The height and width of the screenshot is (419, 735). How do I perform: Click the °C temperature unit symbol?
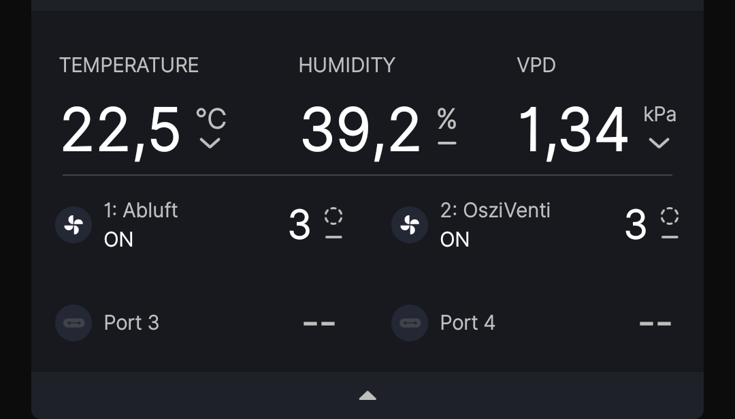tap(211, 119)
